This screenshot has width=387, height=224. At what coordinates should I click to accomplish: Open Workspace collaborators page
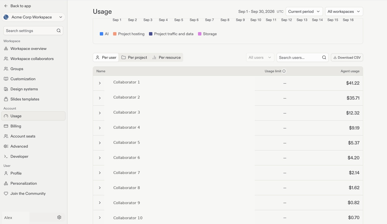33,59
